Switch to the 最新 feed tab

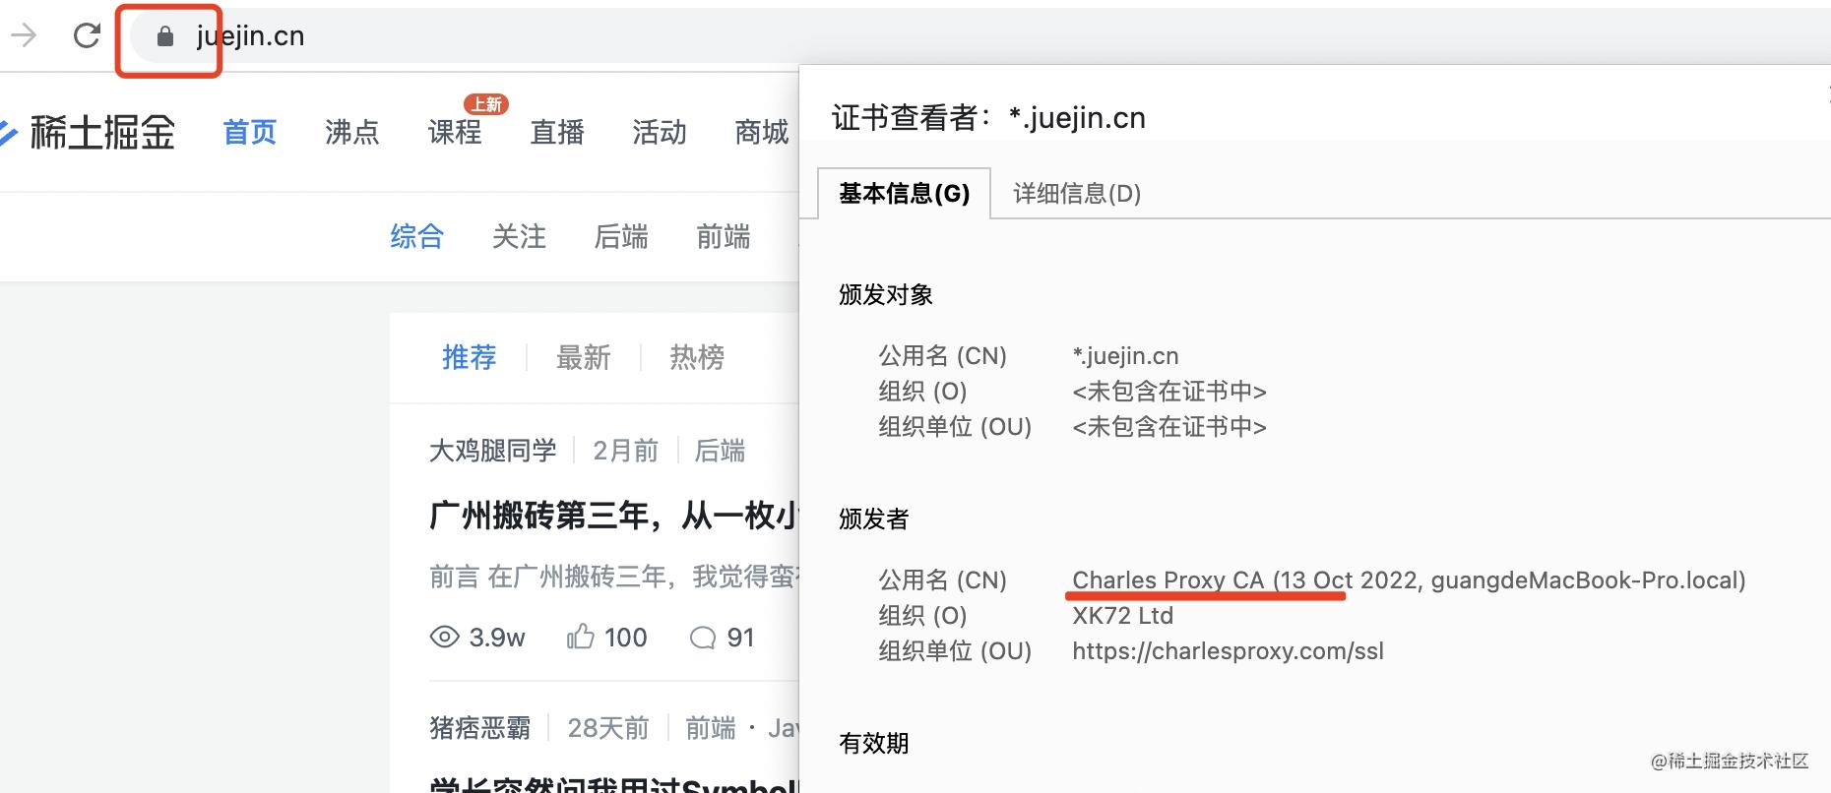tap(584, 357)
